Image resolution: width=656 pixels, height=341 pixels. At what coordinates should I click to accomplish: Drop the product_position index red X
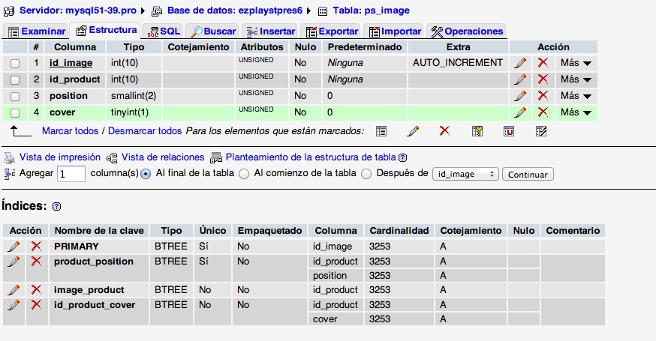point(36,261)
